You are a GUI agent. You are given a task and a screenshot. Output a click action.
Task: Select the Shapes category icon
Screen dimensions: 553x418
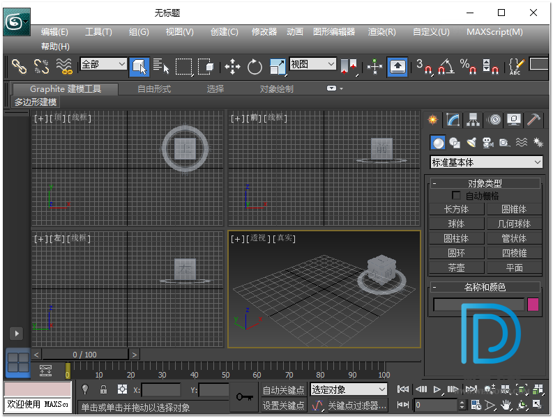point(455,143)
